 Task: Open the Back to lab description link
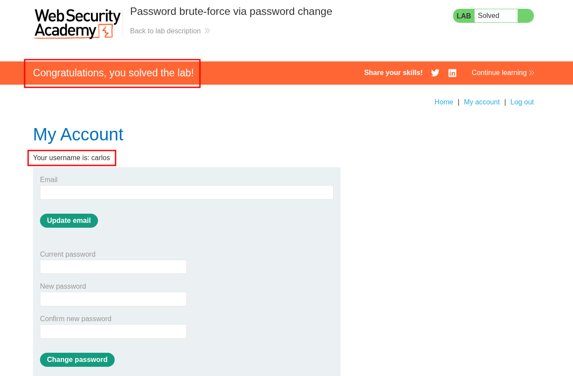click(165, 31)
